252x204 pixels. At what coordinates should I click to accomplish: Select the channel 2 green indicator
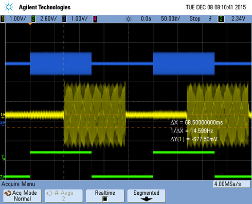[x=33, y=18]
